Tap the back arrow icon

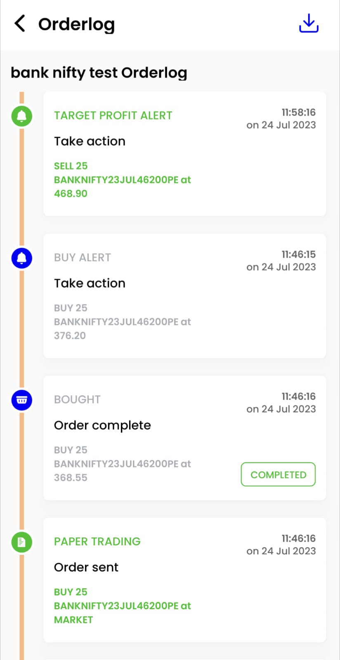click(20, 24)
